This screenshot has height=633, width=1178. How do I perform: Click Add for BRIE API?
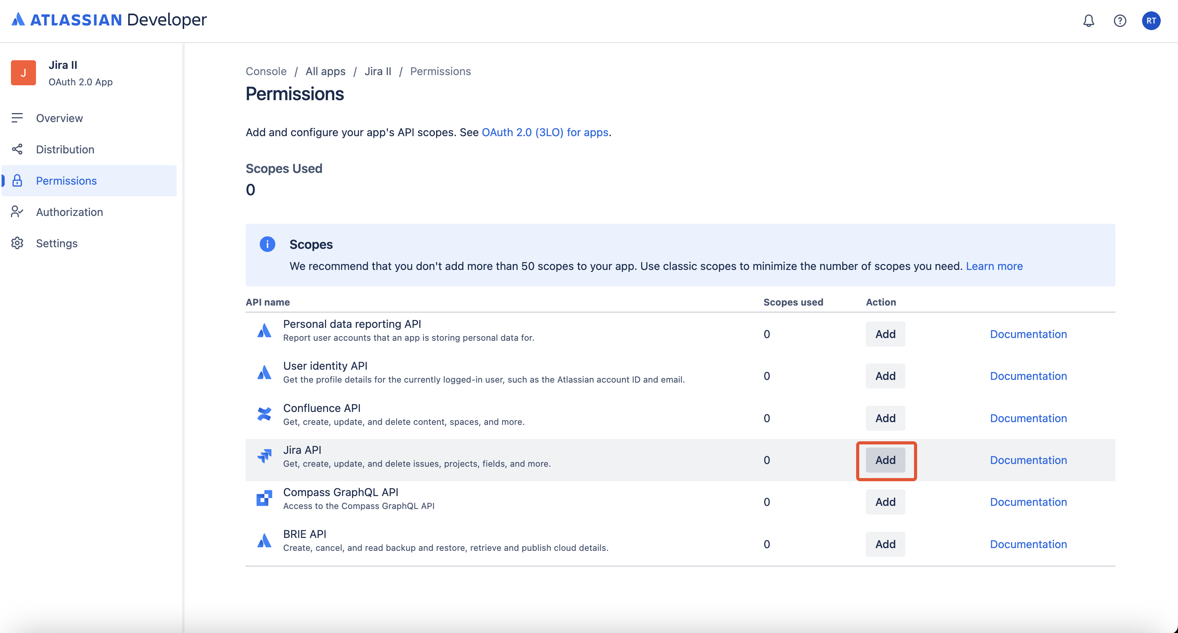[x=885, y=544]
